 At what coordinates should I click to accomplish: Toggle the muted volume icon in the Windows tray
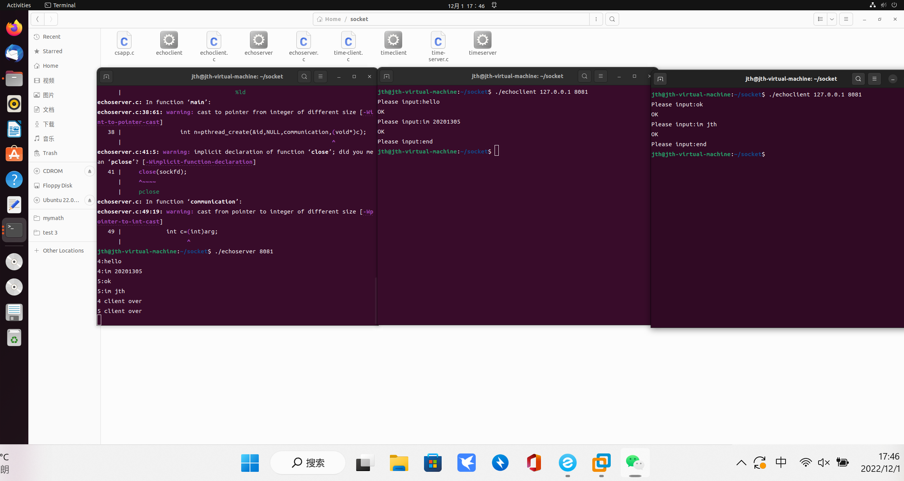tap(823, 463)
